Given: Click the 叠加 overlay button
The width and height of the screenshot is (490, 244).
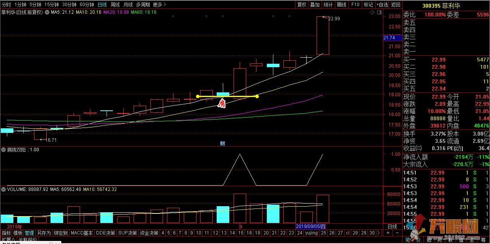Looking at the screenshot, I should click(x=315, y=5).
